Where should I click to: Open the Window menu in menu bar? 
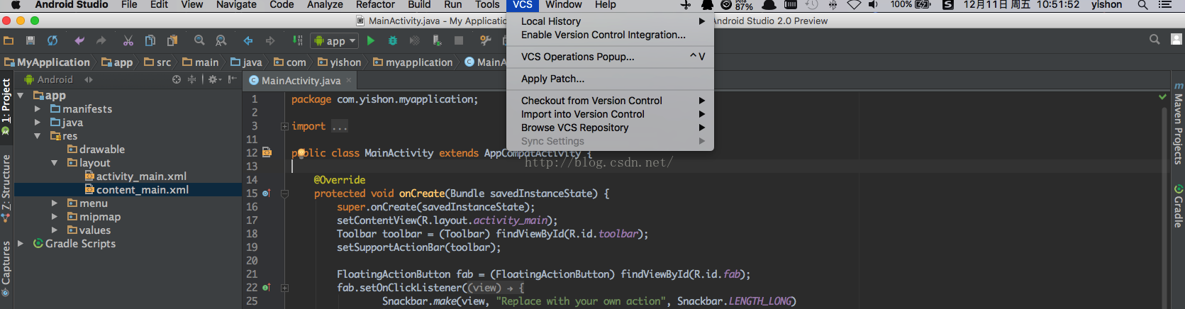[x=563, y=5]
